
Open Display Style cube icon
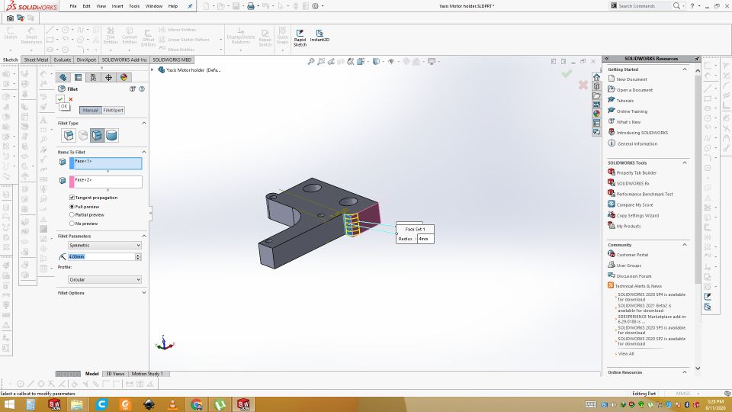(376, 62)
